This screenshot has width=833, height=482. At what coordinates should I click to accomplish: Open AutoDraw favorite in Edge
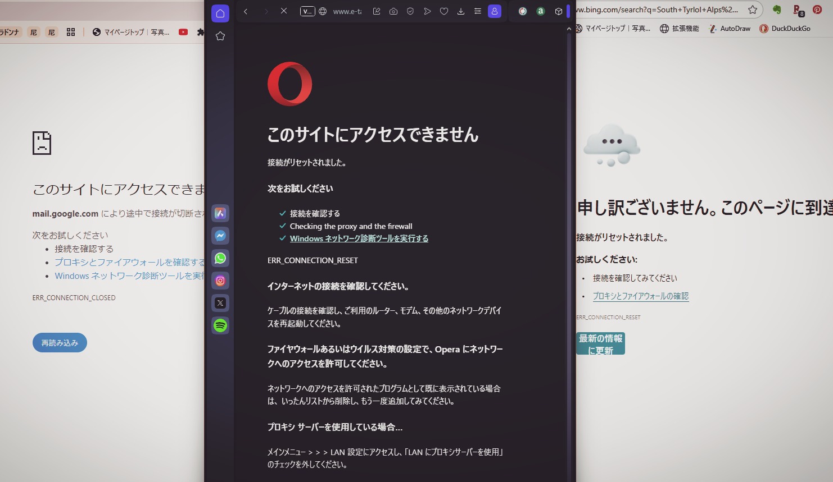pos(730,28)
